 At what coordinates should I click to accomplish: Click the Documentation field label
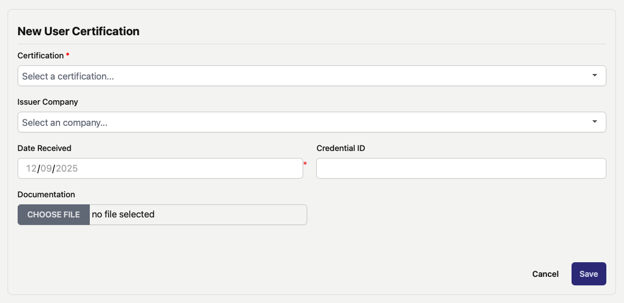coord(46,194)
